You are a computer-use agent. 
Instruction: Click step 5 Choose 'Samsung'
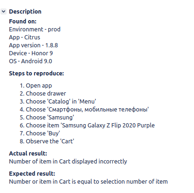tap(47, 118)
